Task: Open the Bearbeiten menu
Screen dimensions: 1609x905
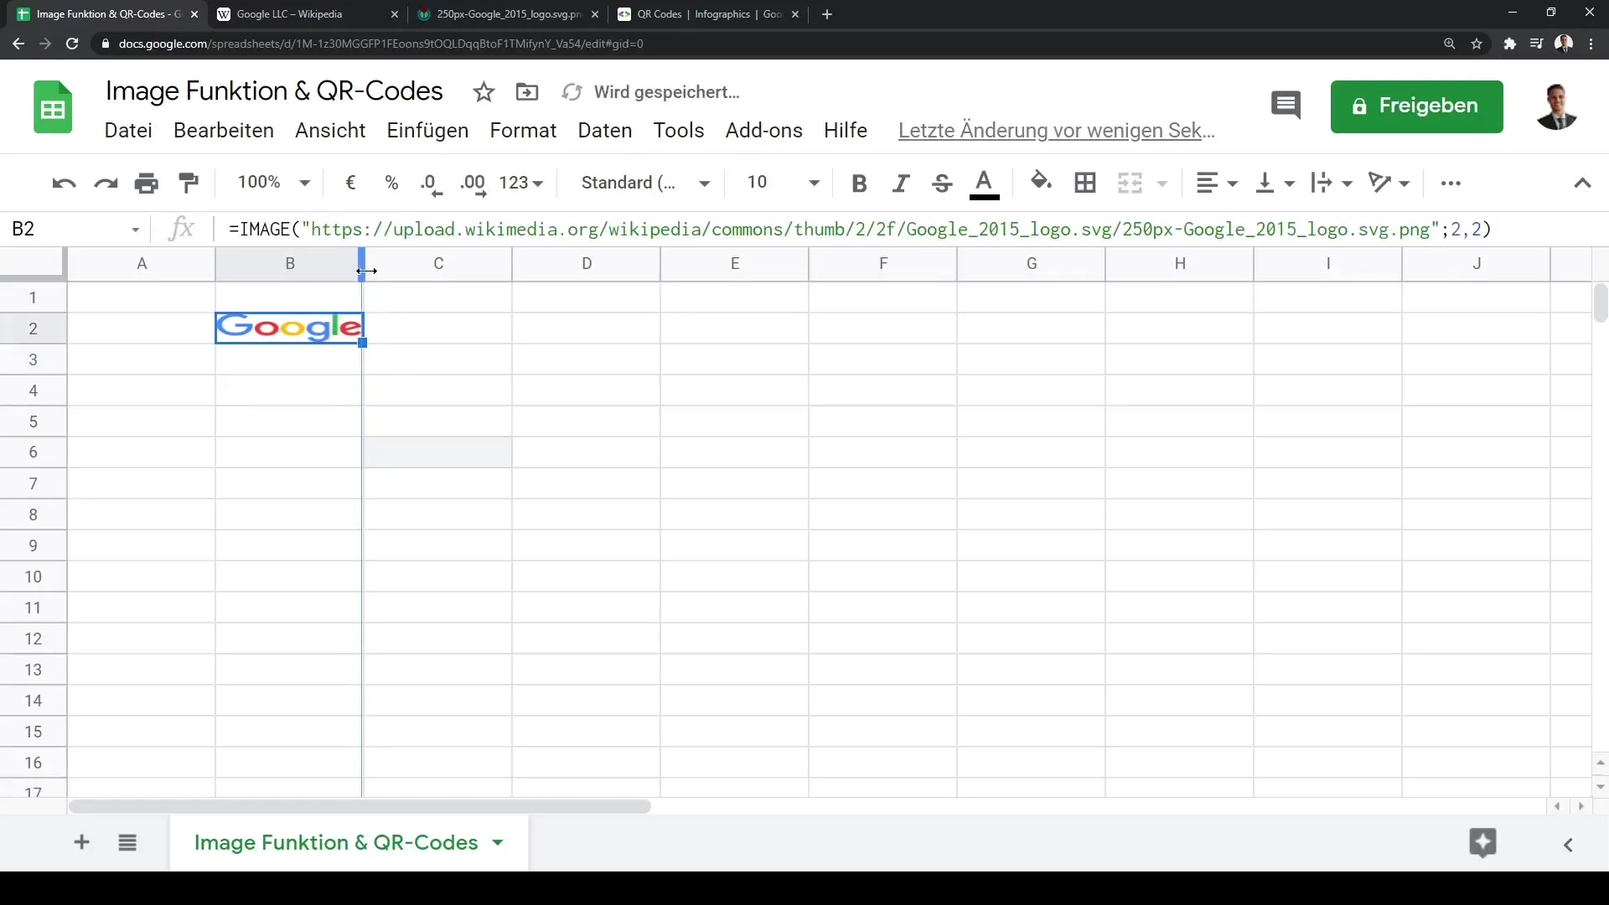Action: 224,131
